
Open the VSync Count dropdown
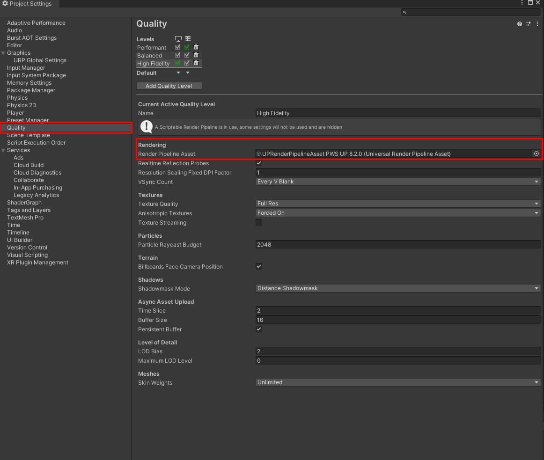398,182
